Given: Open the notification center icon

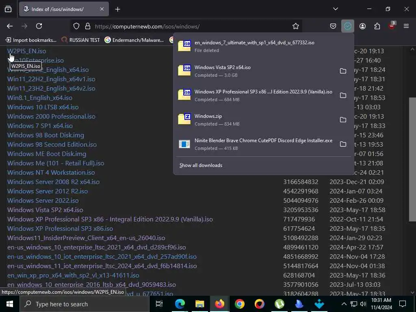Looking at the screenshot, I should tap(403, 304).
